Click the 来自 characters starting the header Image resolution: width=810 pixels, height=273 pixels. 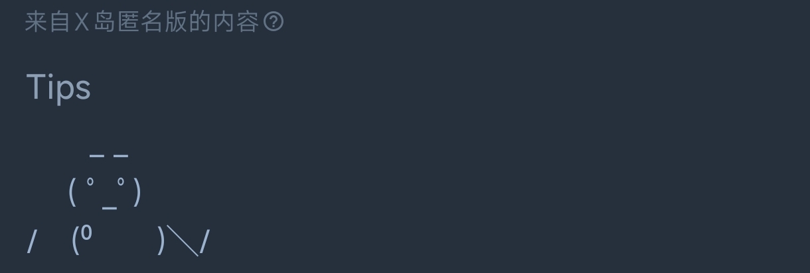coord(47,23)
